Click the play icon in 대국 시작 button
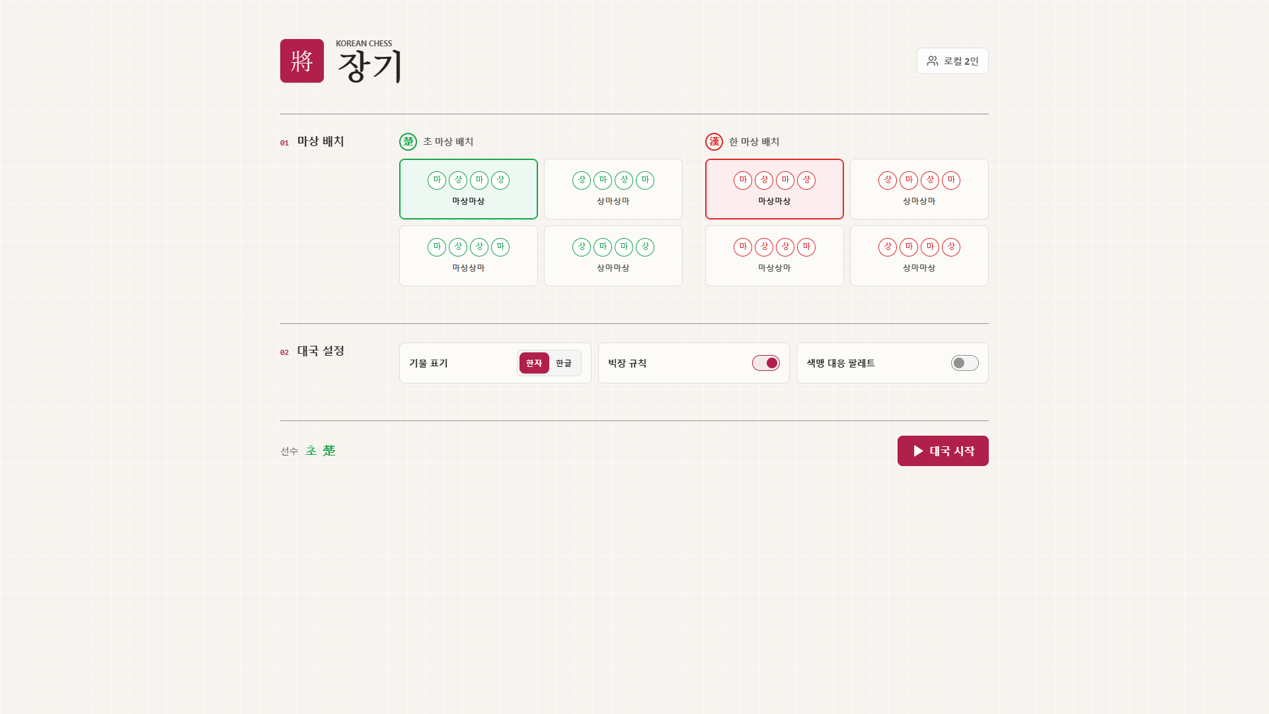This screenshot has width=1269, height=714. [918, 451]
